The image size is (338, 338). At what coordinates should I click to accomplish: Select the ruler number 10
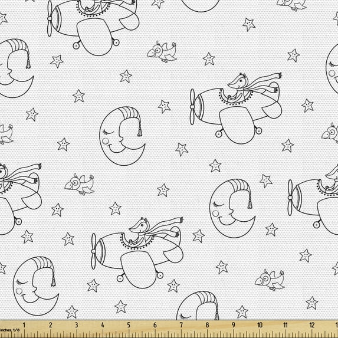tap(260, 325)
